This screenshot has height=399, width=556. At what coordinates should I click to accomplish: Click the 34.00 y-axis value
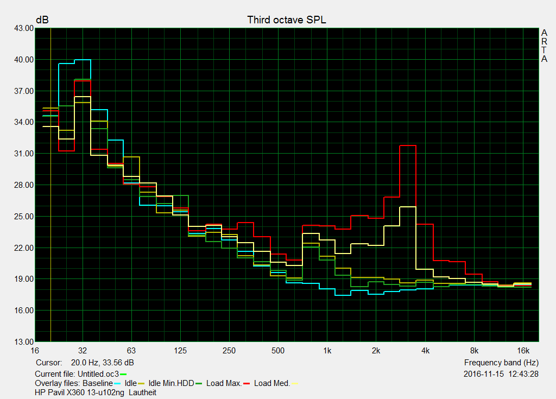tap(24, 122)
